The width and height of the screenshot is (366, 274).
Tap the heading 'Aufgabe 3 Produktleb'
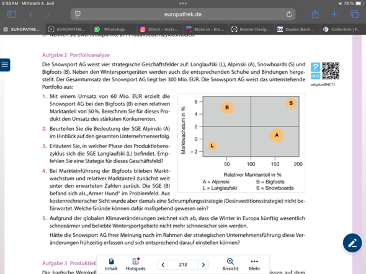click(x=69, y=263)
